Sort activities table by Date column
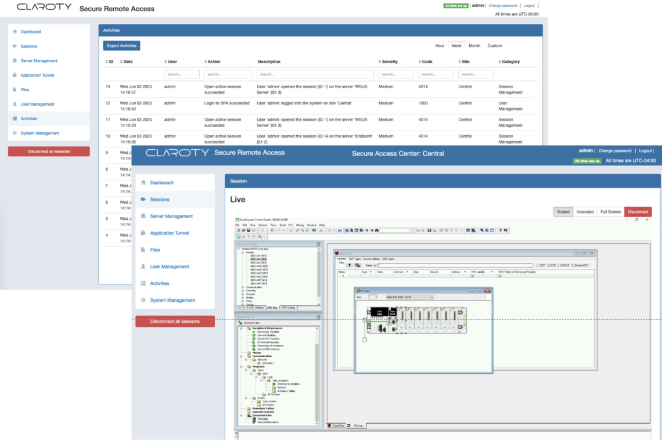662x440 pixels. click(126, 62)
